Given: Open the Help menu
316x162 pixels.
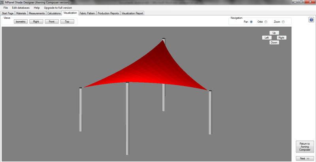Looking at the screenshot, I should pyautogui.click(x=37, y=7).
